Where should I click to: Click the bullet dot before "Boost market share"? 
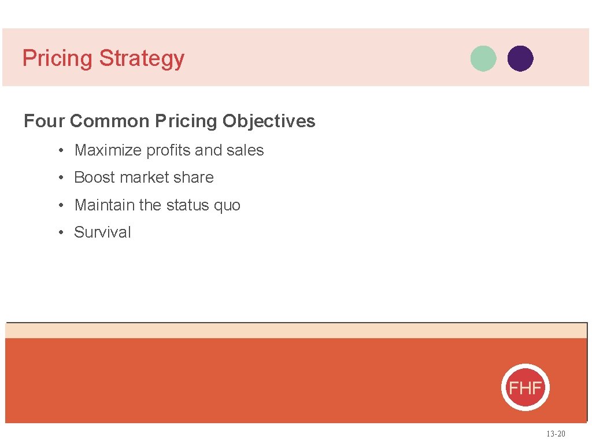(61, 178)
